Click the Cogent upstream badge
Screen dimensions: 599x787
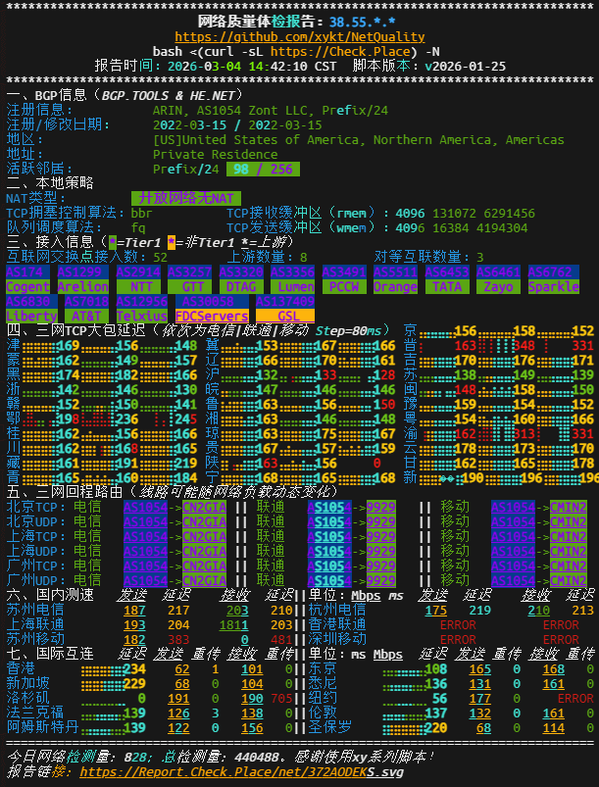(x=28, y=287)
